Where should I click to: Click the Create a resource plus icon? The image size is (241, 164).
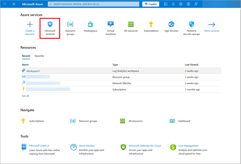click(x=30, y=25)
